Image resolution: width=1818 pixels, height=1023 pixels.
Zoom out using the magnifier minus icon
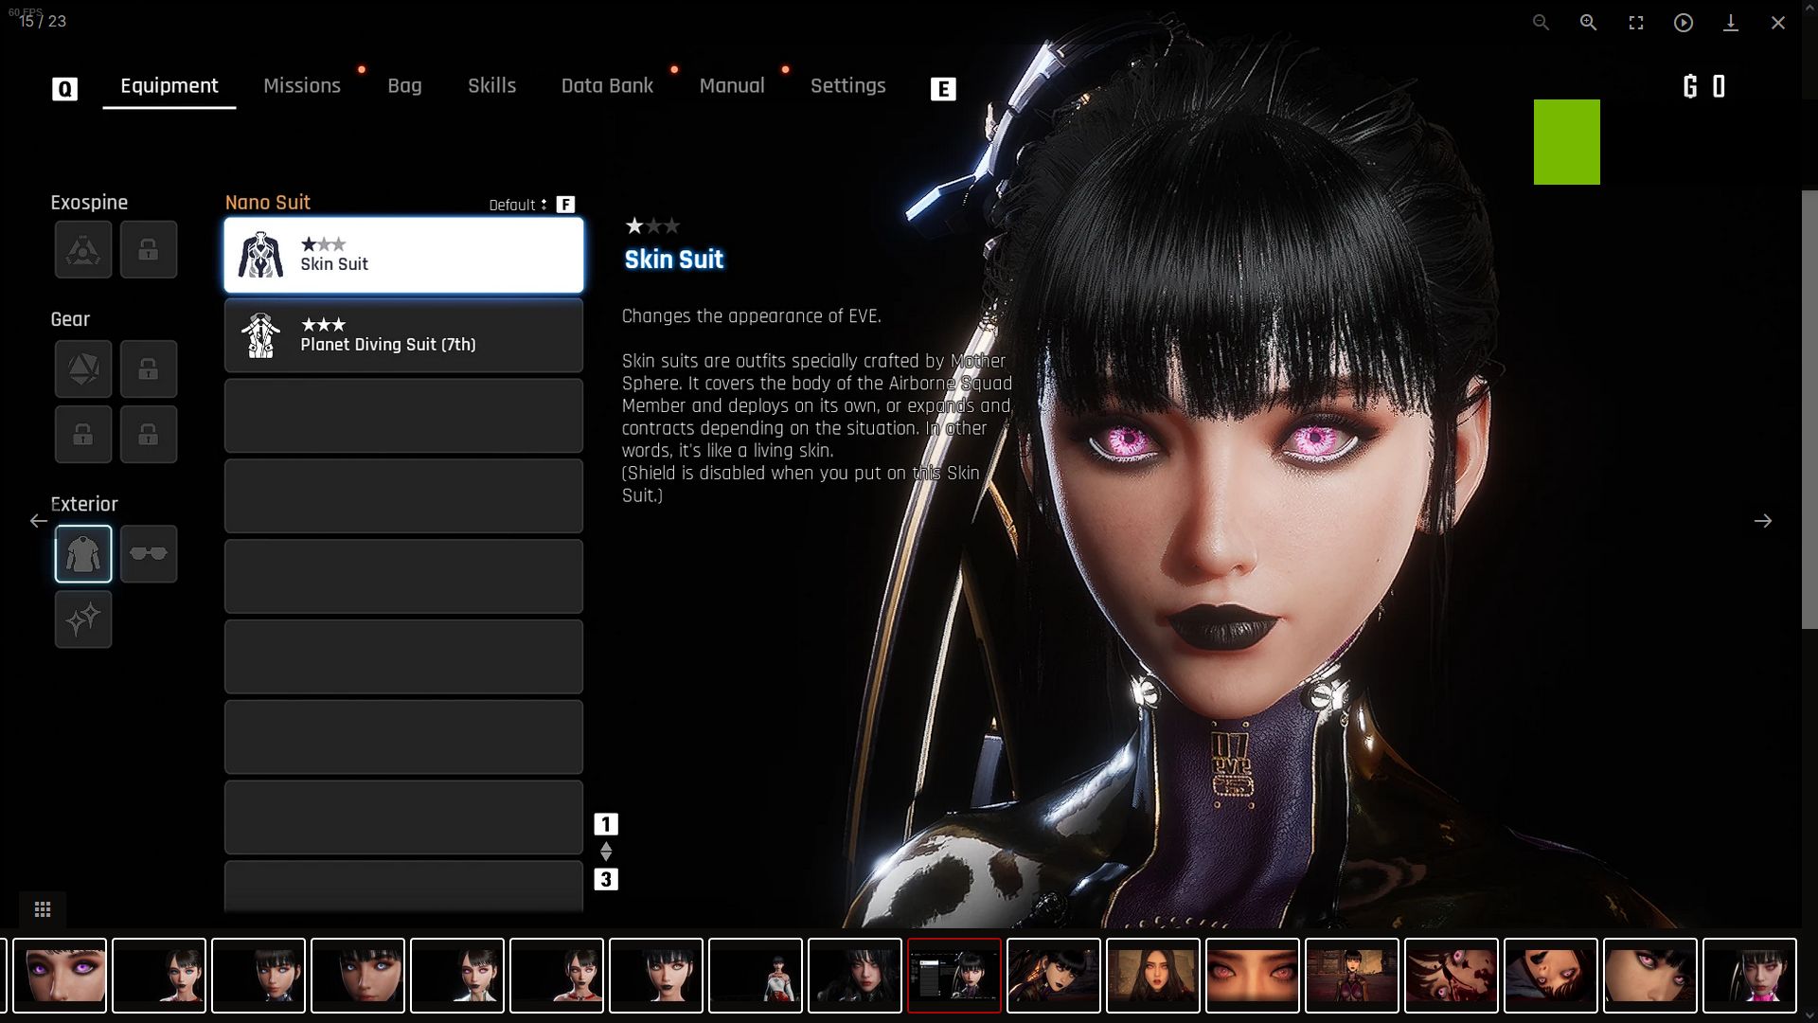(1541, 22)
